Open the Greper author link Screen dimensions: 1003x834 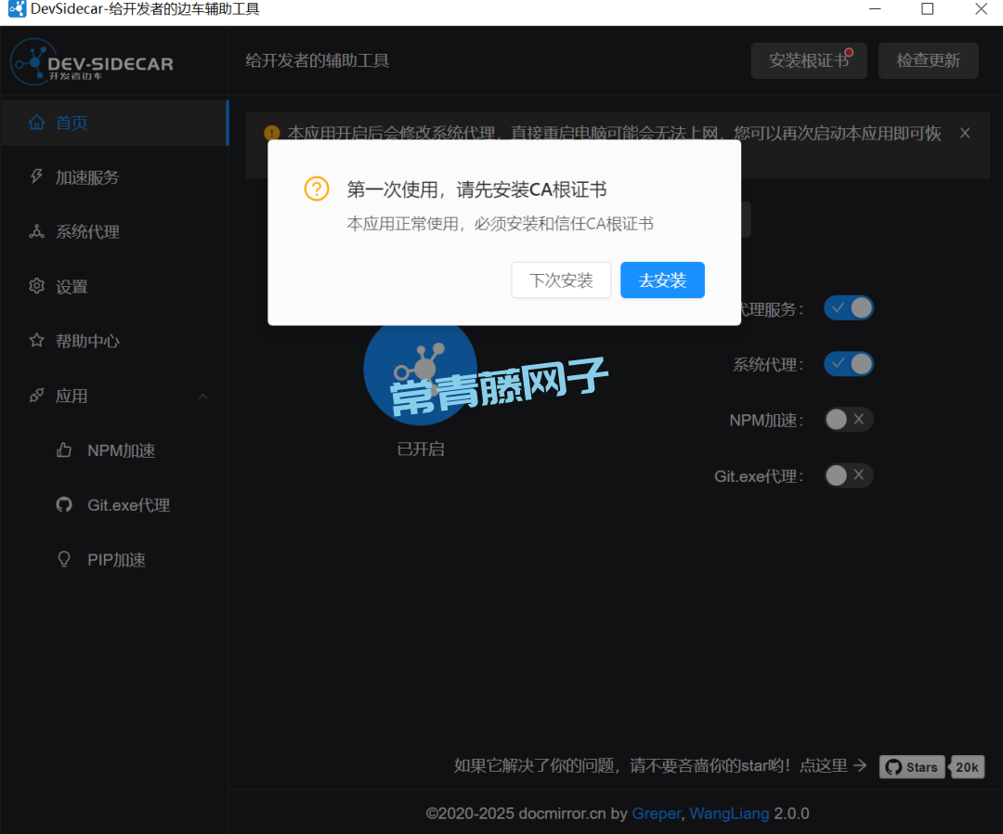656,814
